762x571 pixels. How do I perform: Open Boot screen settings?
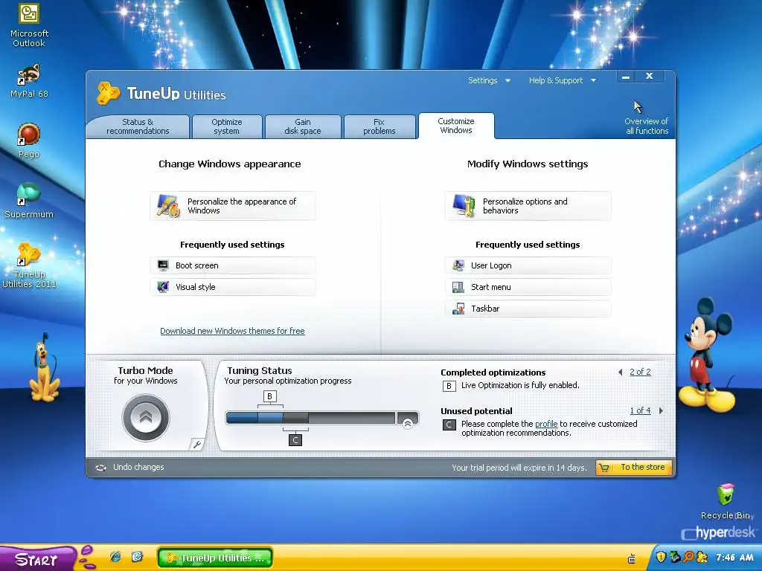coord(233,265)
